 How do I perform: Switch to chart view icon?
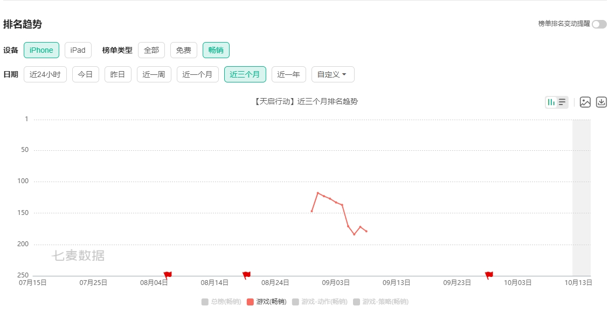[551, 102]
